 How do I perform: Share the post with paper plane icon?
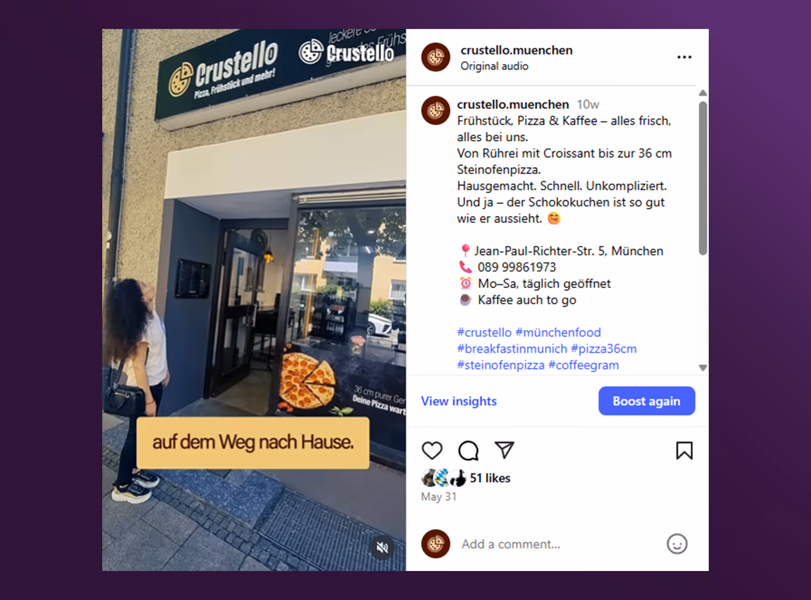[x=504, y=450]
